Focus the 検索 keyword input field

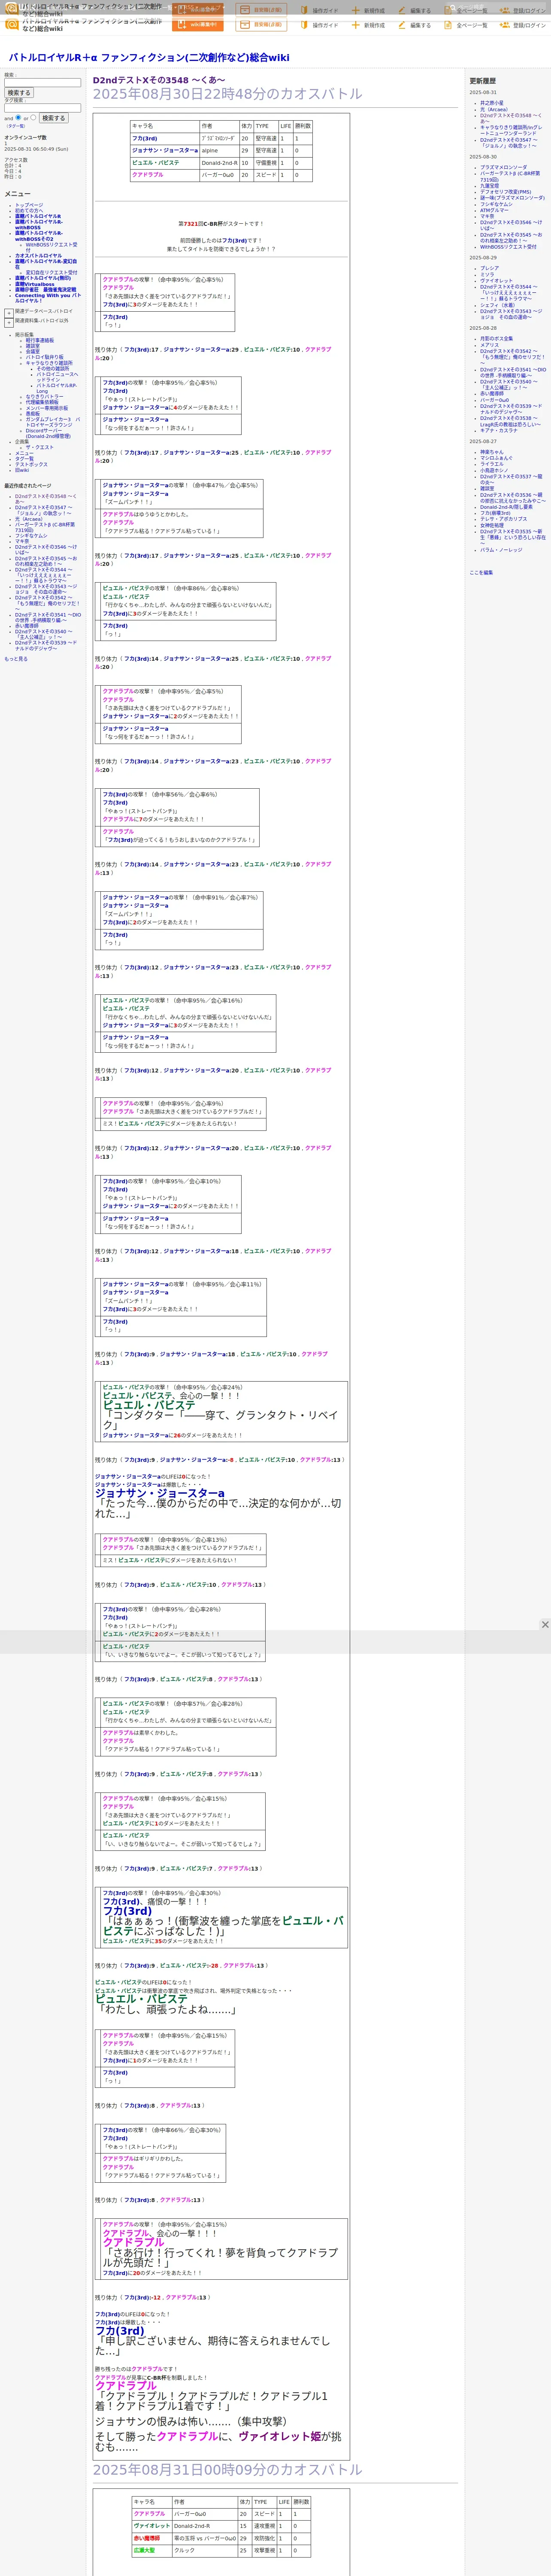pyautogui.click(x=42, y=83)
